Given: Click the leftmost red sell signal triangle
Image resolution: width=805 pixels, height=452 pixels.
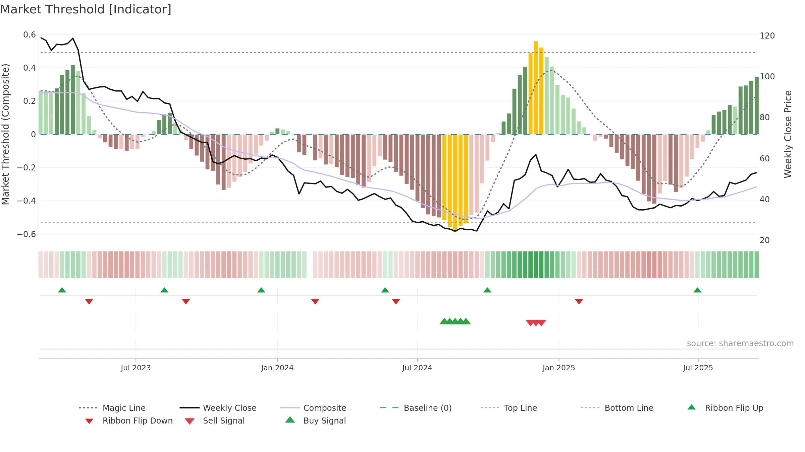Looking at the screenshot, I should [x=530, y=323].
